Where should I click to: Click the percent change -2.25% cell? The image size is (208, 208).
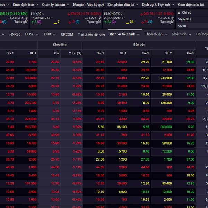(77, 103)
